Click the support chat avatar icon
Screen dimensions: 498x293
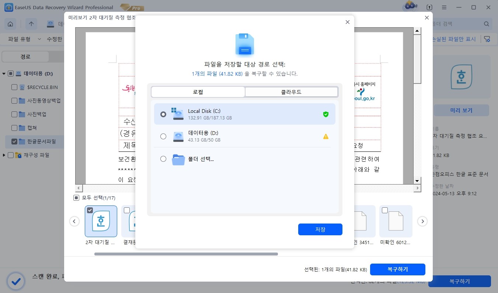tap(410, 6)
